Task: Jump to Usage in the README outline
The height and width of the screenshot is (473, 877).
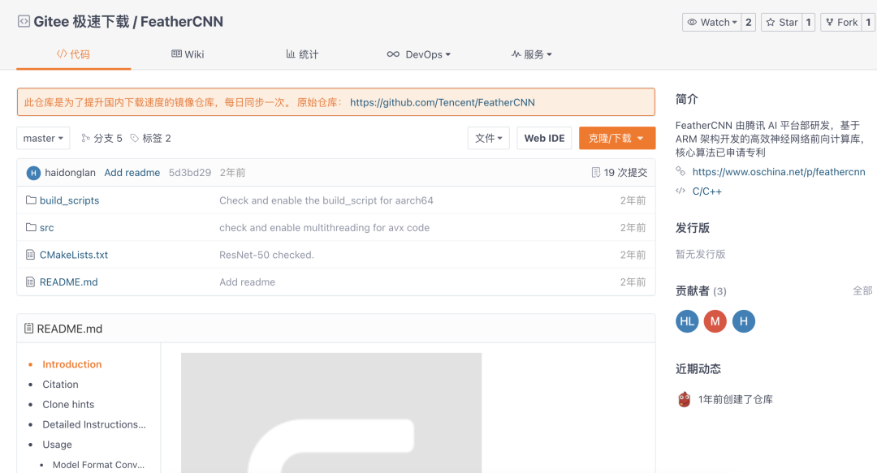Action: (57, 445)
